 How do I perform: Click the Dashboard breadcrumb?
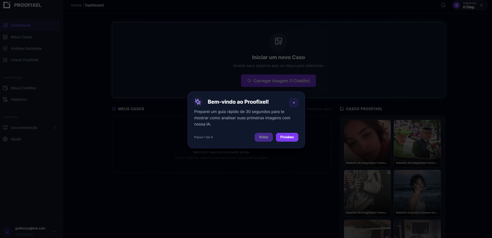94,5
